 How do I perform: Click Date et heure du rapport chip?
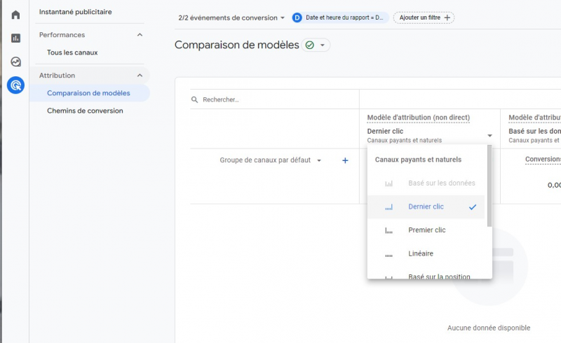point(340,17)
